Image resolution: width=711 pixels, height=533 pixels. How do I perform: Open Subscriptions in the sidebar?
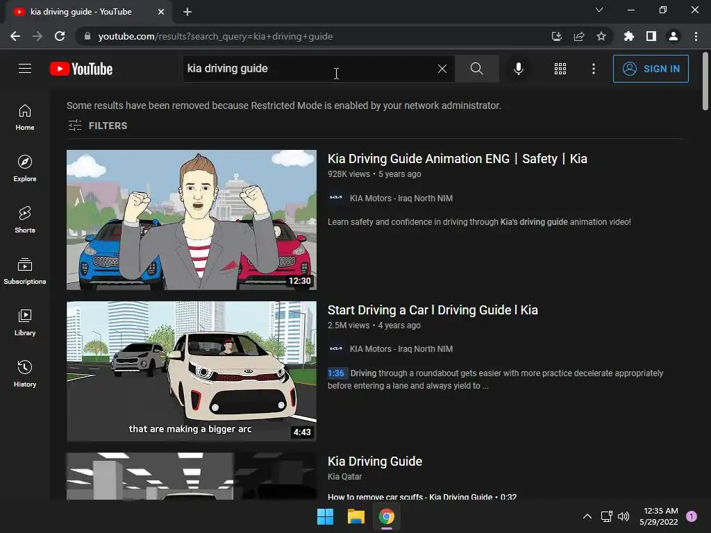coord(25,271)
